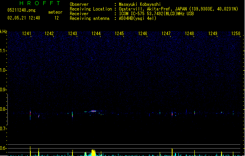
Task: Click the date stamp 02.05.21 12:40
Action: 24,18
